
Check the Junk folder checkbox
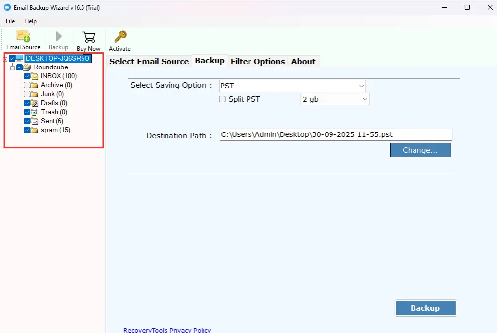coord(27,94)
